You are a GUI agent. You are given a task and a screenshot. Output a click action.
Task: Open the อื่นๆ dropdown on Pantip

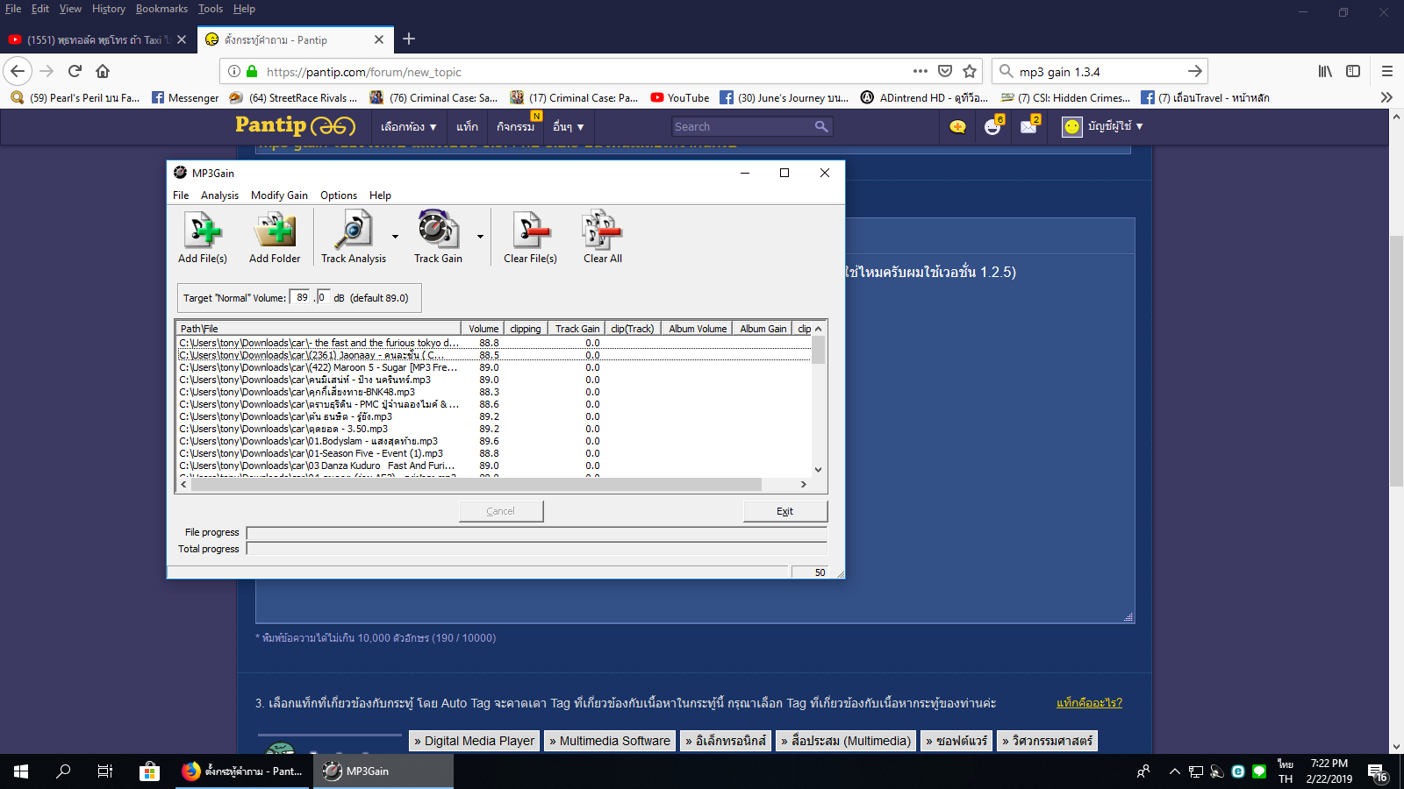coord(568,126)
